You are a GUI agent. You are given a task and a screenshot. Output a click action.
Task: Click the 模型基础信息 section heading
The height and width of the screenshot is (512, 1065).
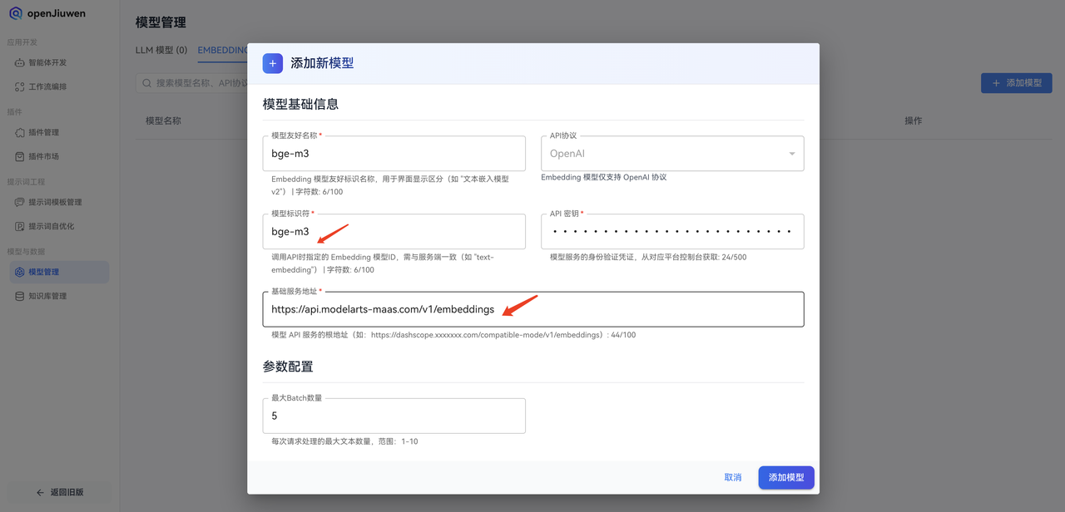(x=300, y=105)
